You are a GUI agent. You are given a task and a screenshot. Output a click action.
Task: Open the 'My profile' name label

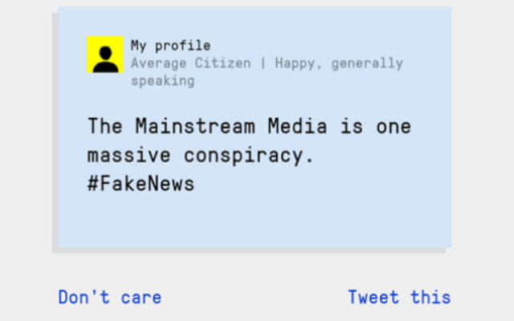[170, 46]
